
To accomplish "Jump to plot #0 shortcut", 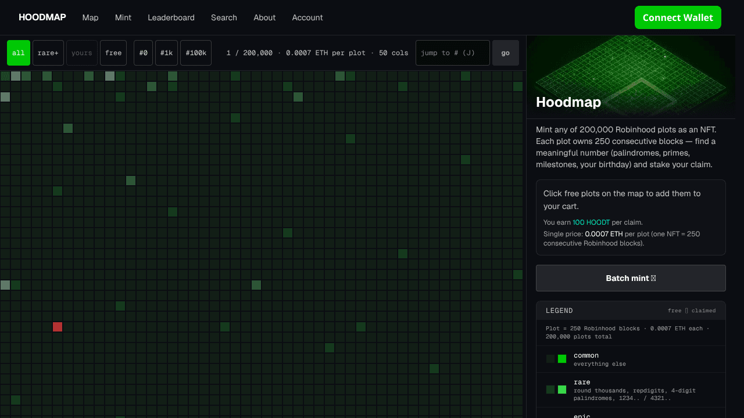I will point(144,53).
